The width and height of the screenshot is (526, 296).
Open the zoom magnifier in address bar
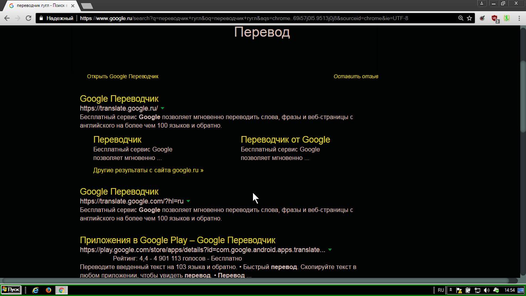[x=461, y=18]
